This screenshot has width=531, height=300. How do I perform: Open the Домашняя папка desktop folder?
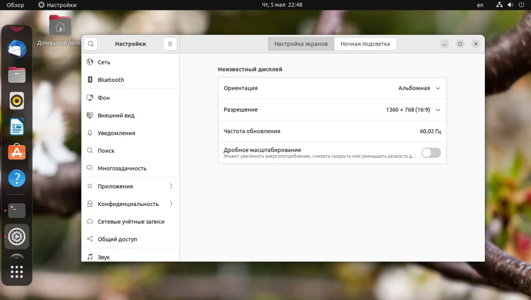point(59,26)
